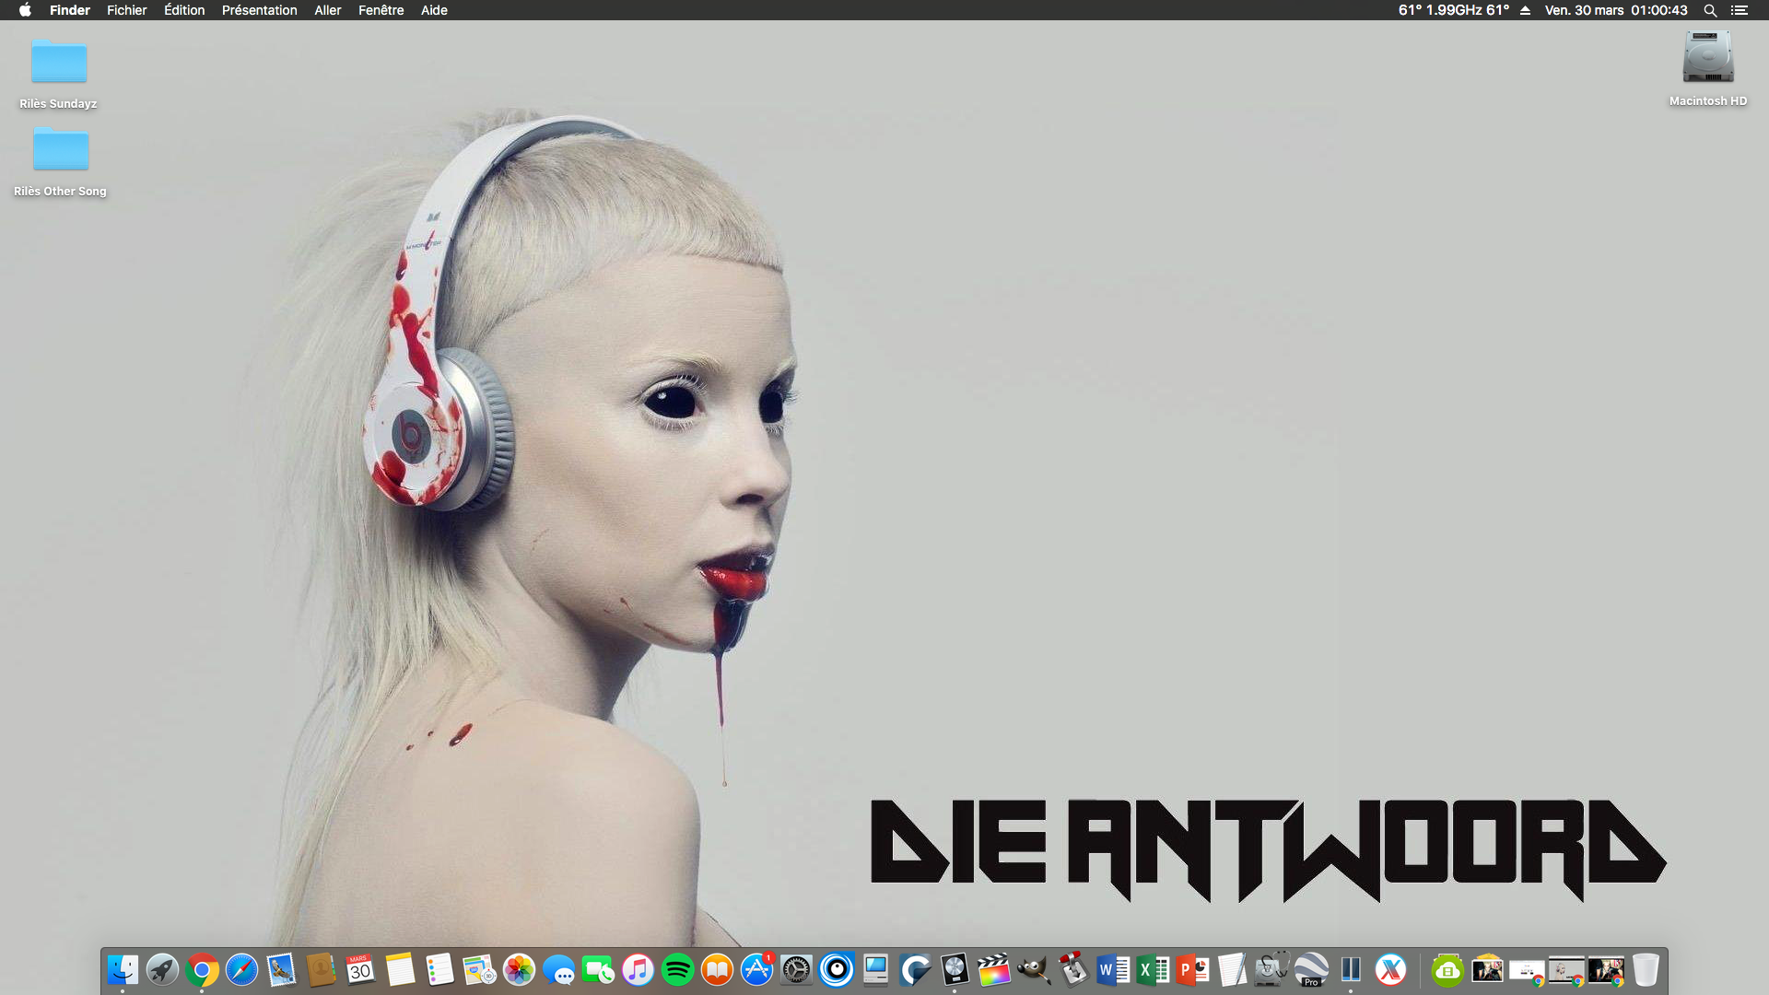Open Reminders list icon in dock

[439, 969]
